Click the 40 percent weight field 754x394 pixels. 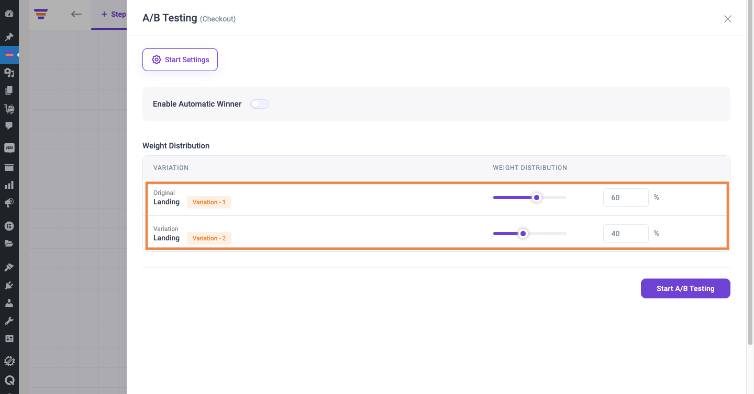[x=626, y=234]
